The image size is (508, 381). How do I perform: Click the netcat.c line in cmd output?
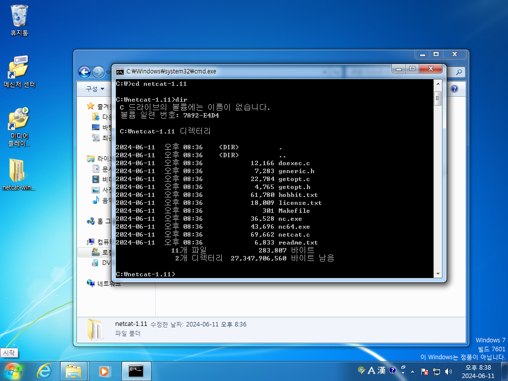[x=212, y=235]
